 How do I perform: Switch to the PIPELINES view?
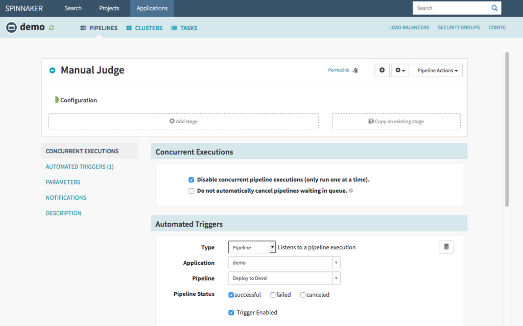(99, 28)
